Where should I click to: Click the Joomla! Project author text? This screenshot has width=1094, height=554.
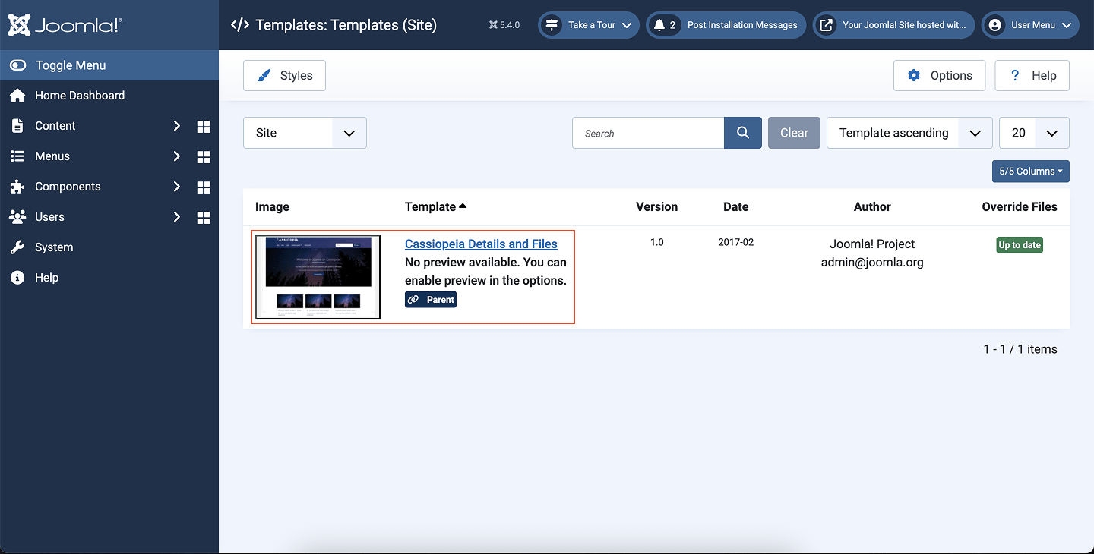click(872, 244)
